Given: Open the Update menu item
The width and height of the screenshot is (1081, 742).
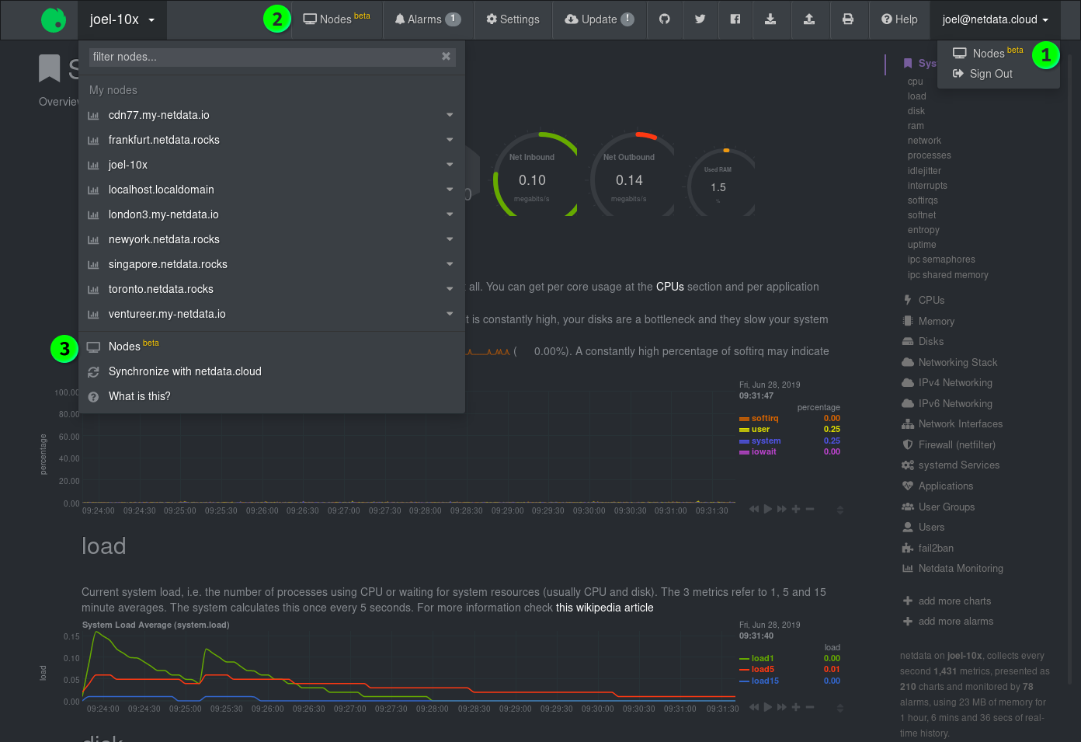Looking at the screenshot, I should 599,19.
